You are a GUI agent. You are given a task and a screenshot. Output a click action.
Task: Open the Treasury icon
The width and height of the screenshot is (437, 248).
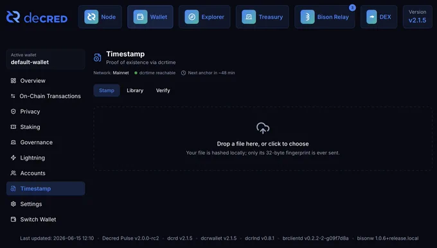pos(249,17)
